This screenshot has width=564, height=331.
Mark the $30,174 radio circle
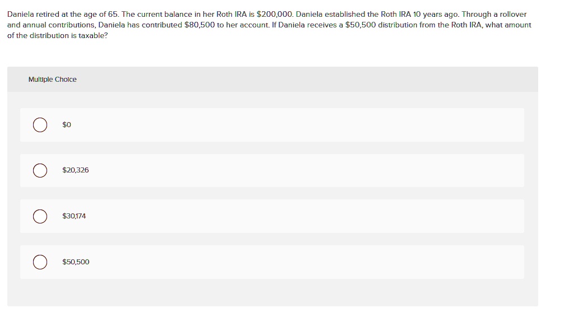click(40, 216)
